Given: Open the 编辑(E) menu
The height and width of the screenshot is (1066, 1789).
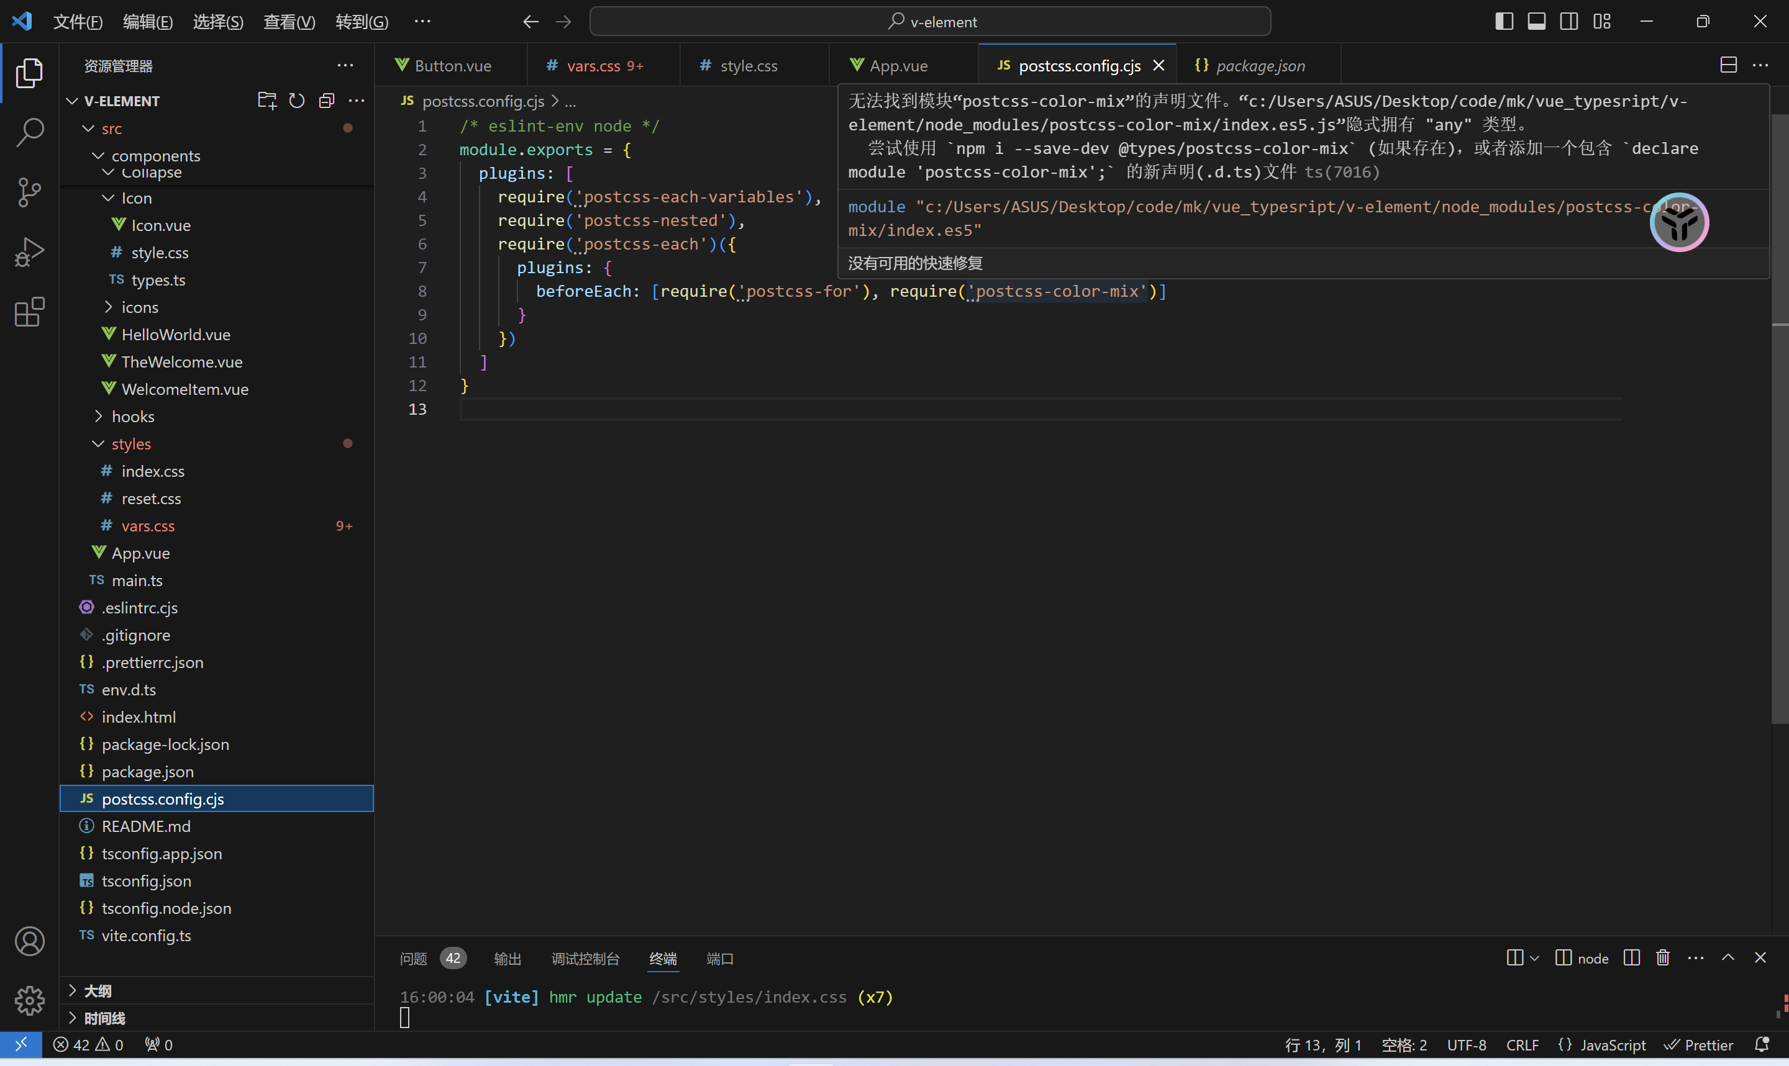Looking at the screenshot, I should coord(148,22).
